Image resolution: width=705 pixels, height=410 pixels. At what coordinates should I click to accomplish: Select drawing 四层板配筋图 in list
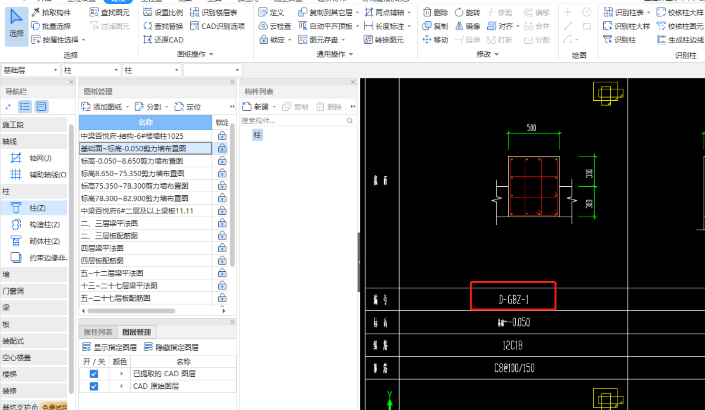tap(145, 261)
